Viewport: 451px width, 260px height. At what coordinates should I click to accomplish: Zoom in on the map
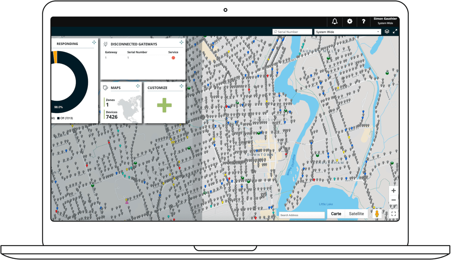click(x=393, y=191)
